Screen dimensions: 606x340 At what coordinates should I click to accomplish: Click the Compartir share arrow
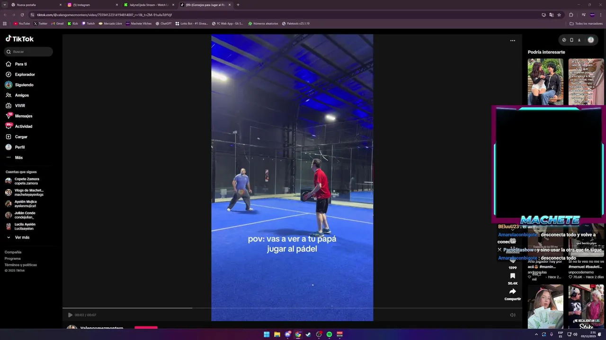point(512,292)
